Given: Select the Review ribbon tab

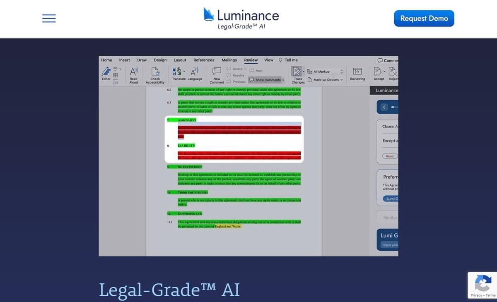Looking at the screenshot, I should 251,60.
